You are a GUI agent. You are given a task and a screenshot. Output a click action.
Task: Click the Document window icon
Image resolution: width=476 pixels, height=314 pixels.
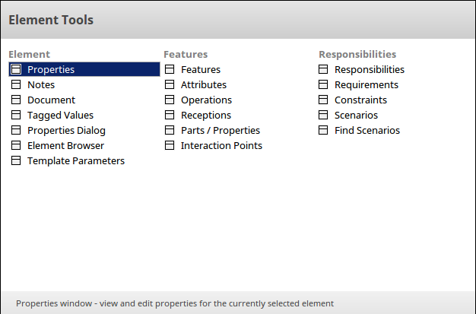click(17, 100)
